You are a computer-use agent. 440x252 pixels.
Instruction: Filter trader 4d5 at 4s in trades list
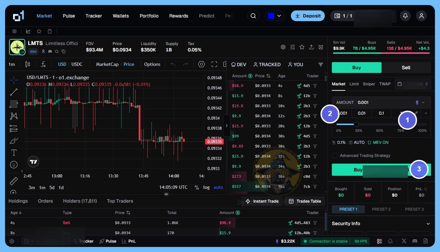[315, 86]
